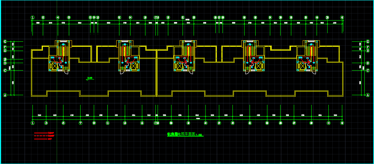Select axis bubble A on the right side
This screenshot has height=164, width=374.
click(368, 95)
